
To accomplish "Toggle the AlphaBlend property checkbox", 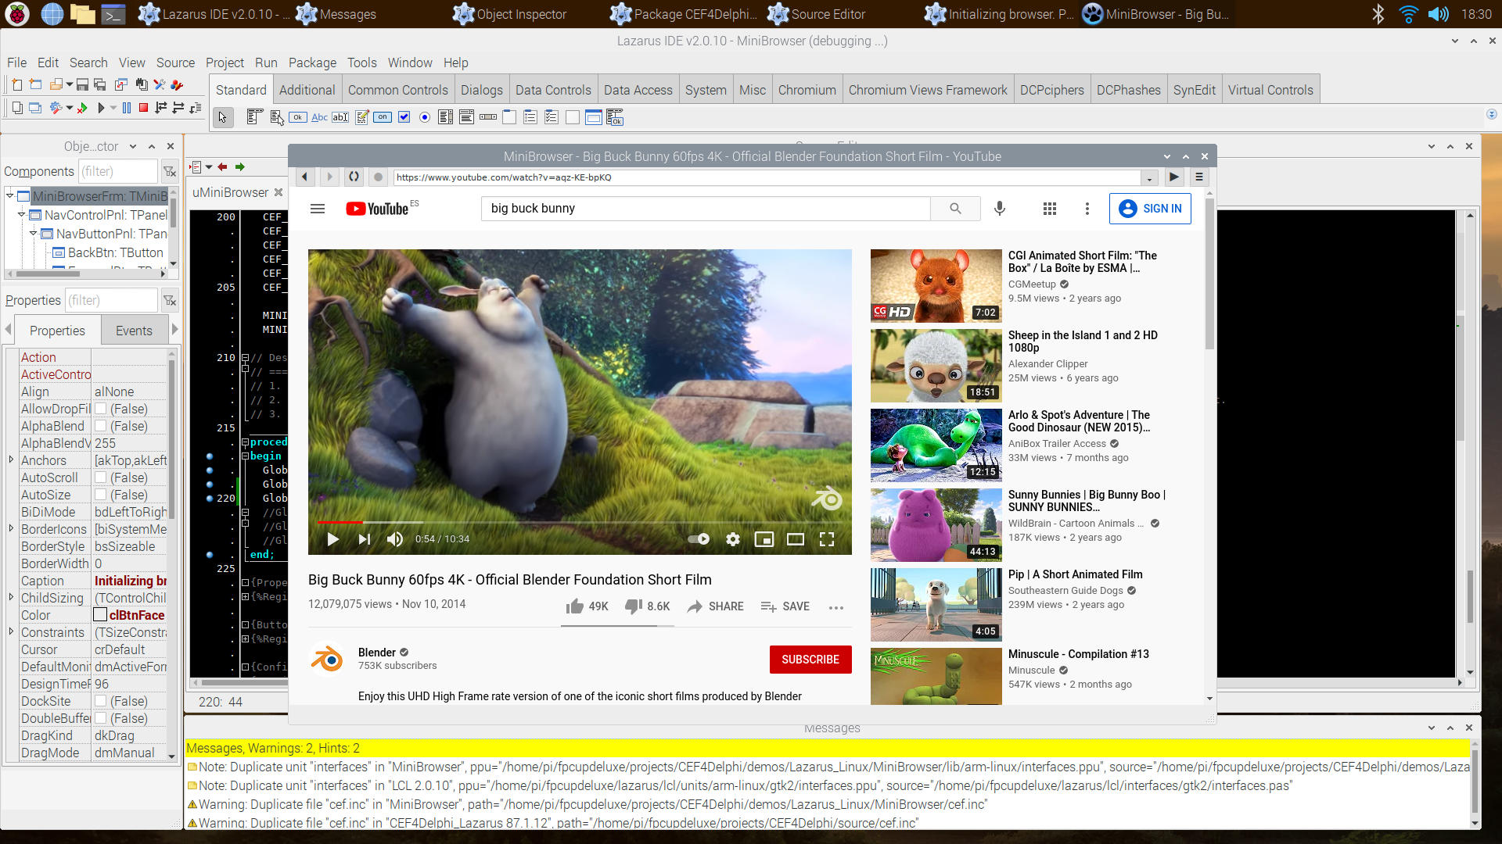I will point(101,426).
